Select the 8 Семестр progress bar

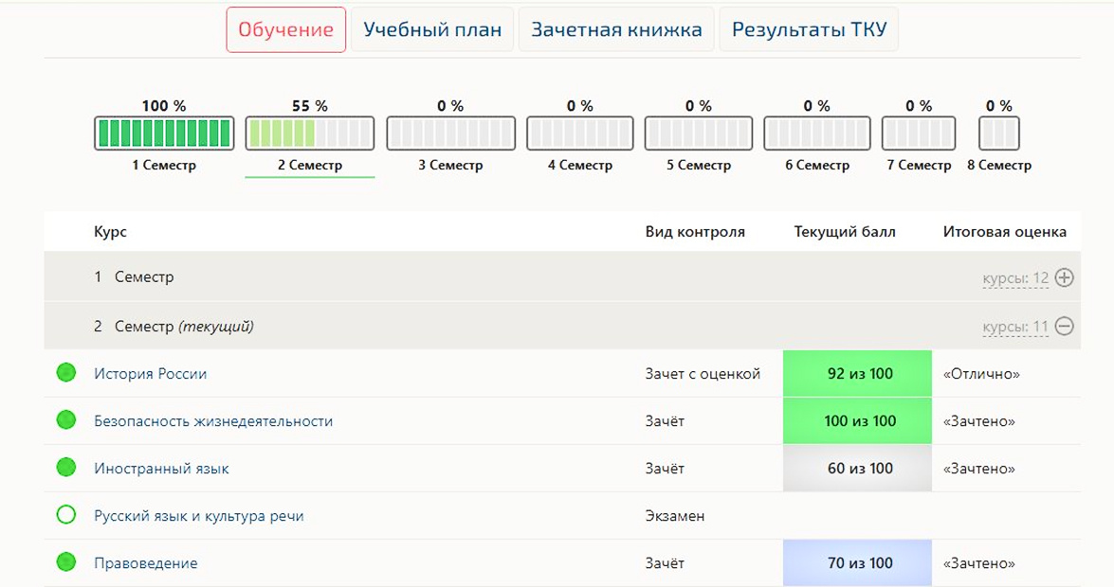coord(999,133)
